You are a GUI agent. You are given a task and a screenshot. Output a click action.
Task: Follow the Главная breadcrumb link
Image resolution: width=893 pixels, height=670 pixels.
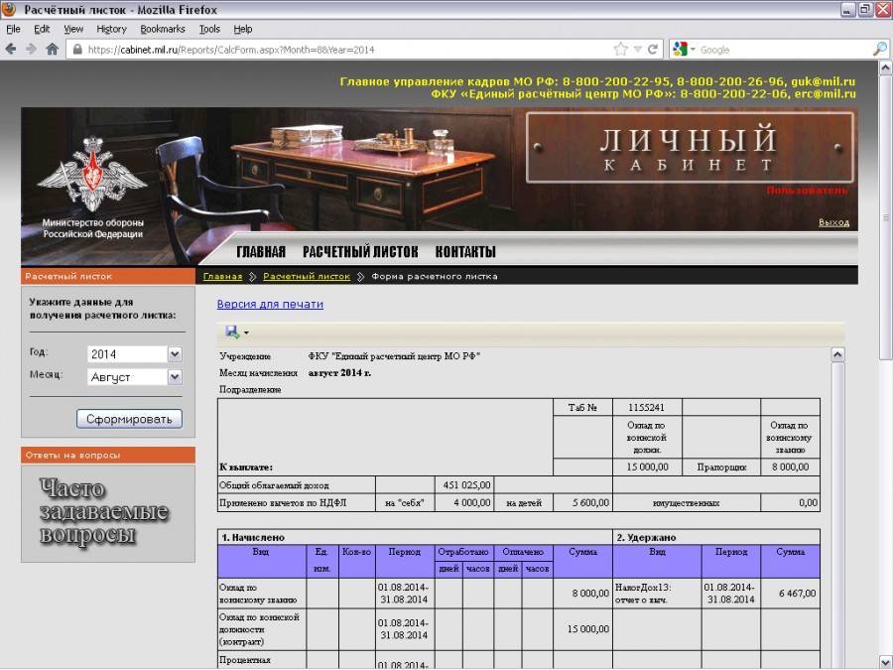click(x=222, y=276)
